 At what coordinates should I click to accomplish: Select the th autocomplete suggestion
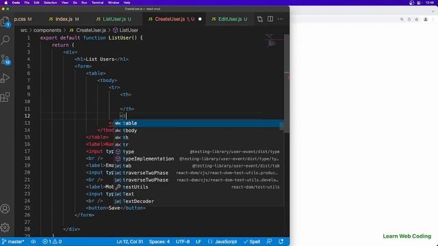[198, 137]
